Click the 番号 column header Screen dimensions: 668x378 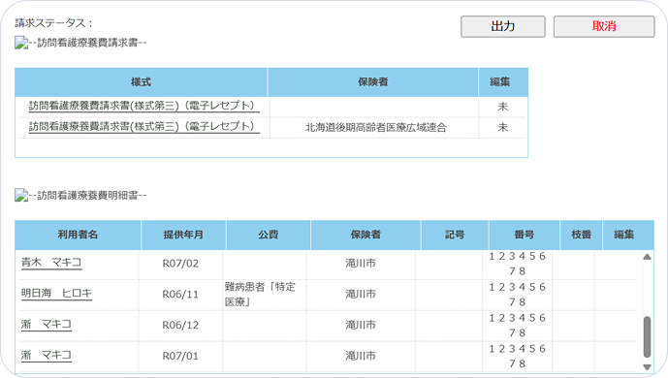(x=524, y=235)
